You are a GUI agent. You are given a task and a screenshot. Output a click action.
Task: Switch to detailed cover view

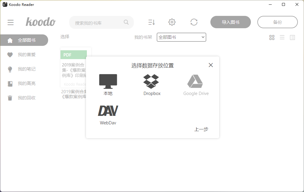(x=292, y=37)
